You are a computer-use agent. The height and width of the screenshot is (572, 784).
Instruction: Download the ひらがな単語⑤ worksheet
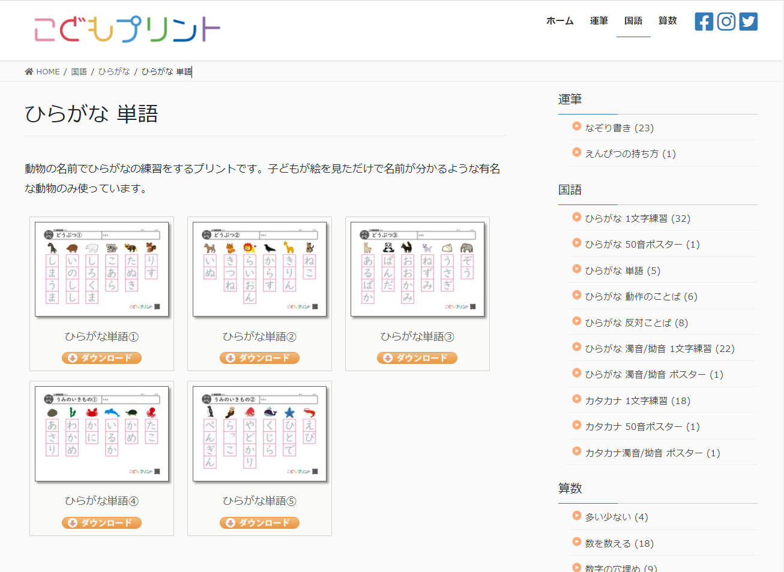point(259,523)
